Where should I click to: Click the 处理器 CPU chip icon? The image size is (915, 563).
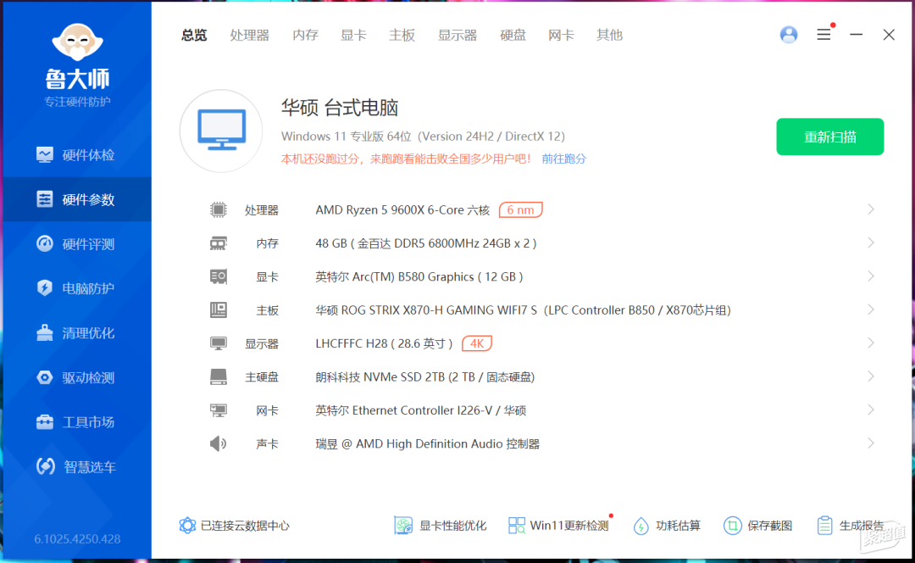pyautogui.click(x=219, y=209)
